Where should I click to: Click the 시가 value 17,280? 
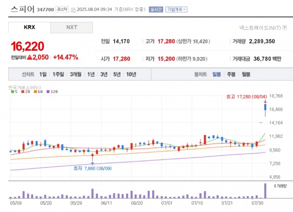pos(122,59)
